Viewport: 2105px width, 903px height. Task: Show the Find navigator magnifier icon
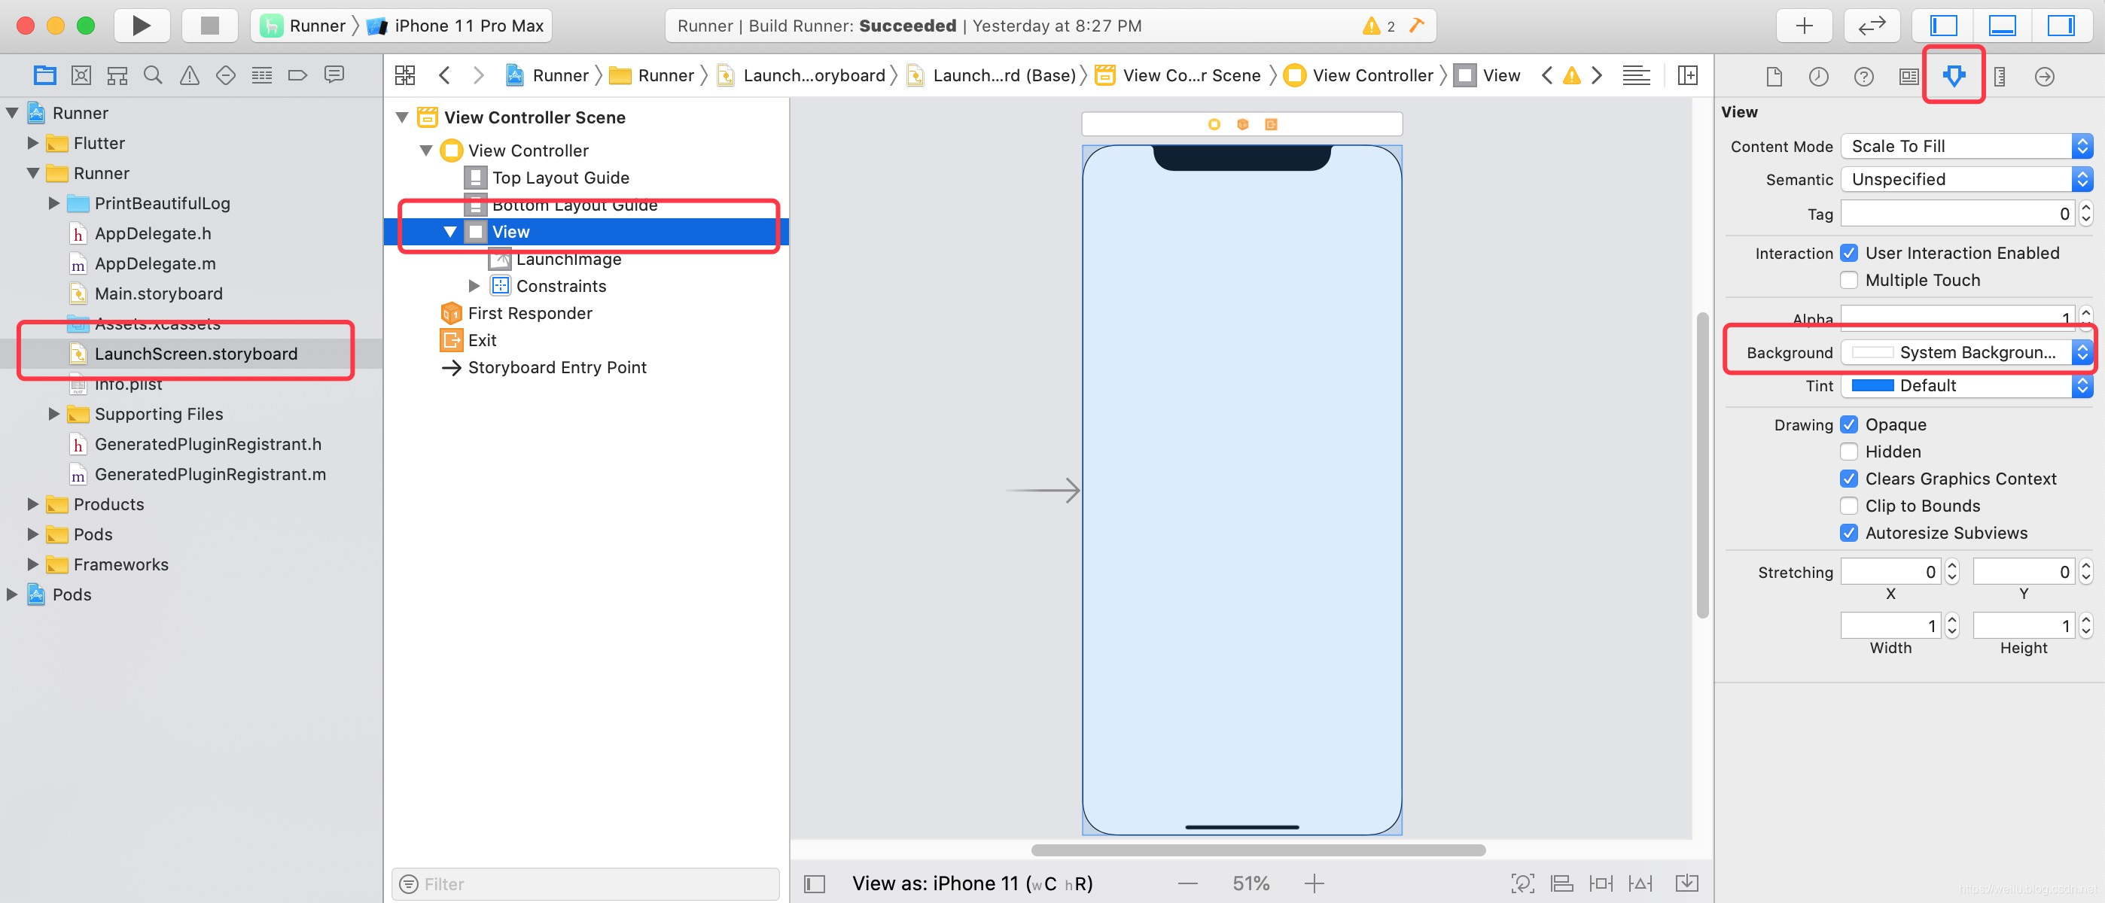tap(153, 75)
